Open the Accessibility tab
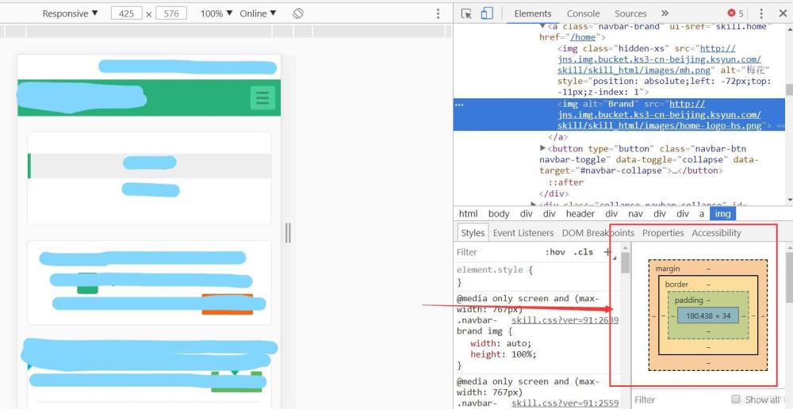This screenshot has height=409, width=793. tap(716, 233)
